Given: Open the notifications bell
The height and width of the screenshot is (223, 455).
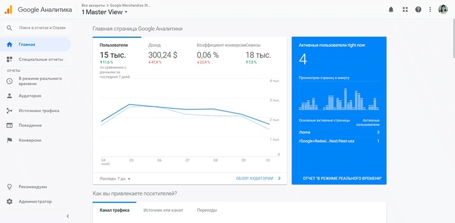Looking at the screenshot, I should (391, 10).
